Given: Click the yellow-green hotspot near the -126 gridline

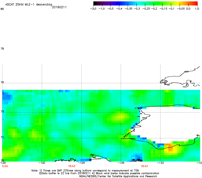Looking at the screenshot, I should click(x=120, y=117).
